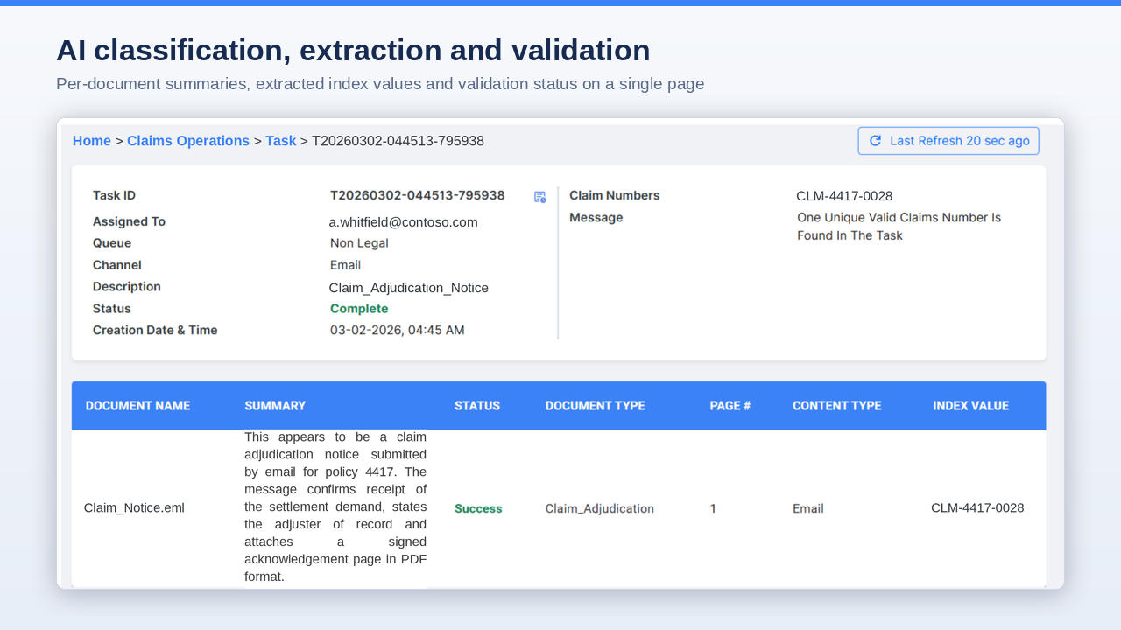Click the Channel value Email in task details
This screenshot has width=1121, height=630.
[x=345, y=265]
